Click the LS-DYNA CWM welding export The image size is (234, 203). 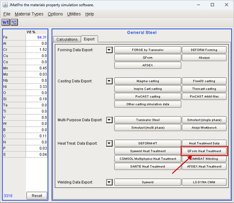click(x=204, y=182)
